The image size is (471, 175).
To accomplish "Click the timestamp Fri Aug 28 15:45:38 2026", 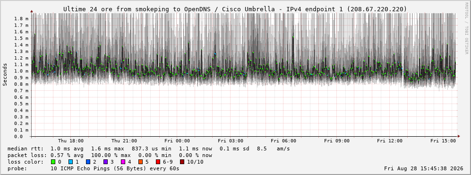I will pyautogui.click(x=424, y=169).
